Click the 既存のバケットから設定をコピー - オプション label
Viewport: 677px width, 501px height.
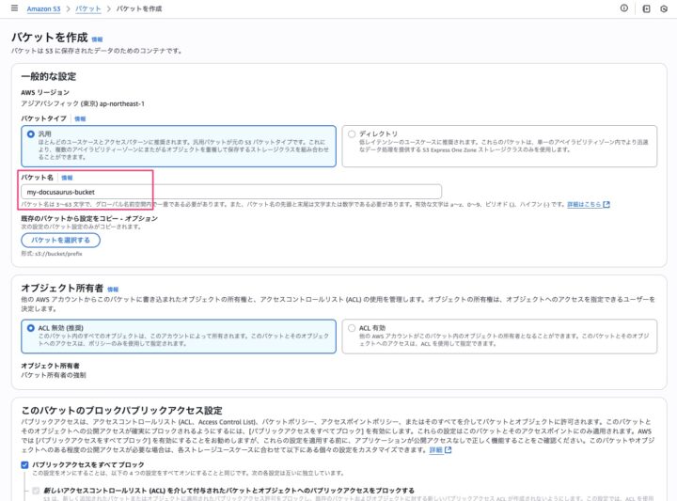point(89,219)
